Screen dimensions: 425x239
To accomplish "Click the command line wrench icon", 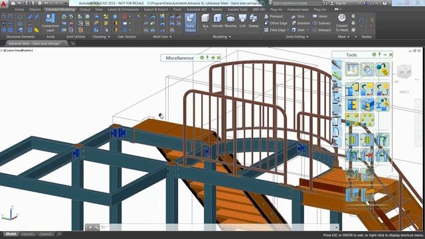I will (x=96, y=227).
